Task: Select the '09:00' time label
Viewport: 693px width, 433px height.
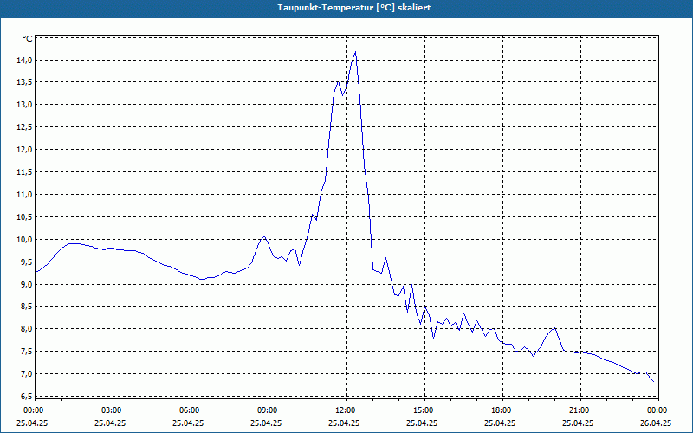Action: click(x=267, y=410)
